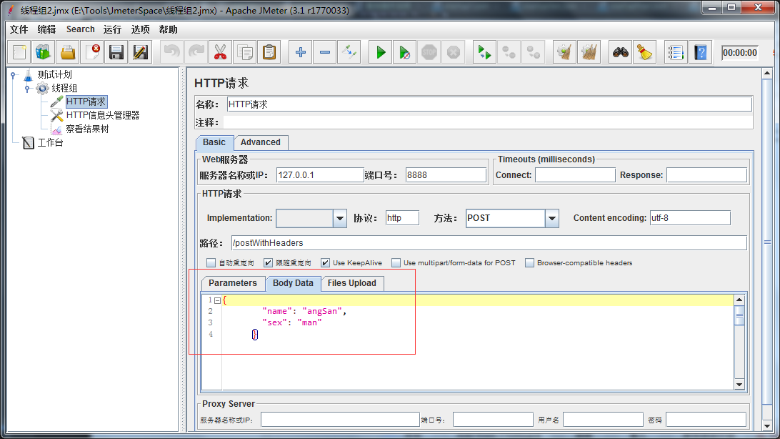Click the main panel scrollbar down arrow
Screen dimensions: 780x439
(766, 426)
